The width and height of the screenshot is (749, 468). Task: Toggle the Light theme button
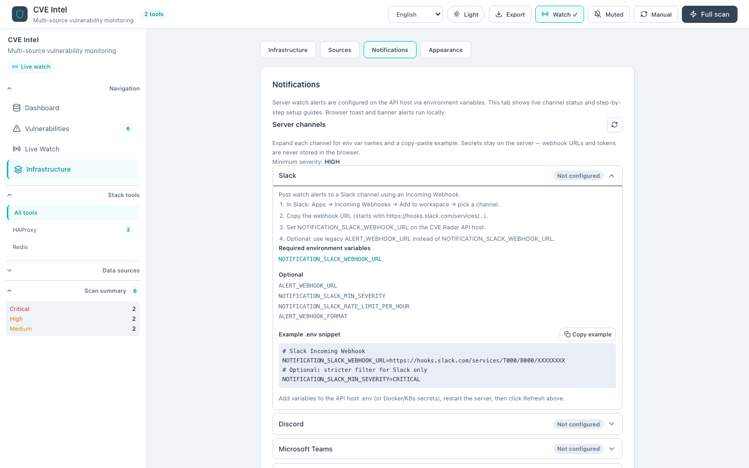(x=466, y=15)
